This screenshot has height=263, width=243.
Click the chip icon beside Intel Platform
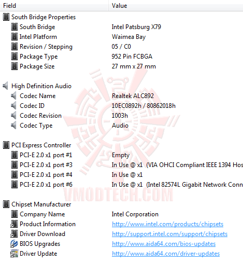click(x=15, y=37)
